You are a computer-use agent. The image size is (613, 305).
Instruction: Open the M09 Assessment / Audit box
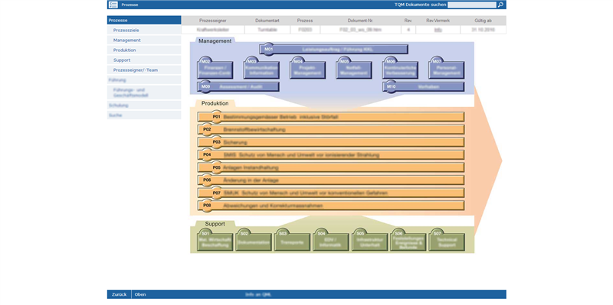pos(238,86)
